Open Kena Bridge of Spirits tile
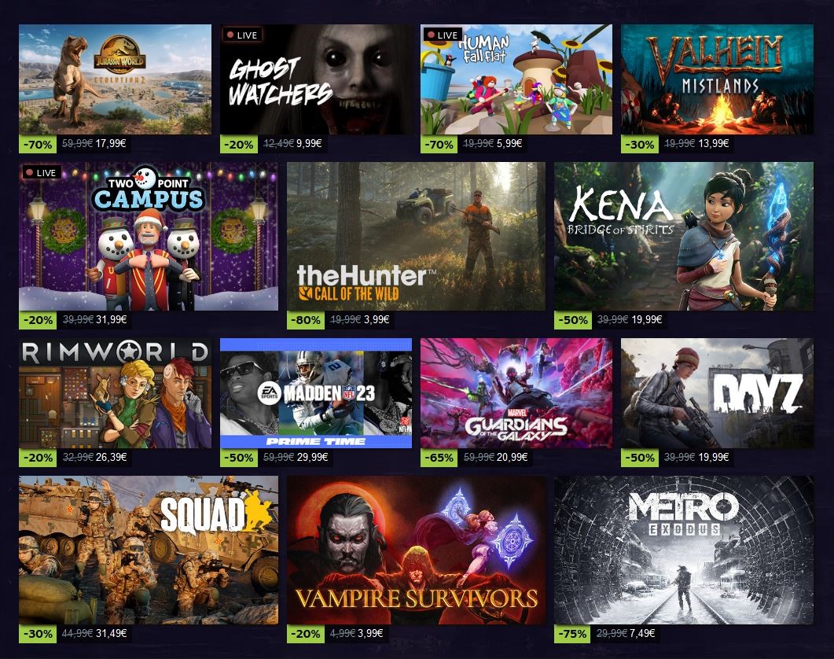Viewport: 834px width, 659px height. tap(684, 237)
